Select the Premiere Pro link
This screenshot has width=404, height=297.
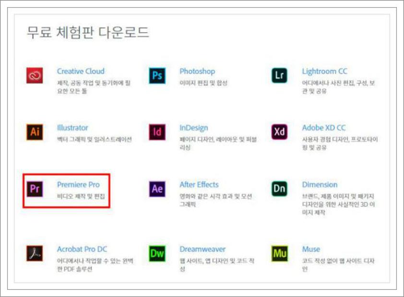point(78,185)
